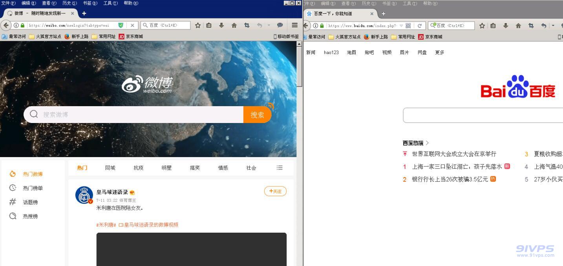Open the 皇马球迷语录 avatar
The image size is (563, 266).
[84, 195]
